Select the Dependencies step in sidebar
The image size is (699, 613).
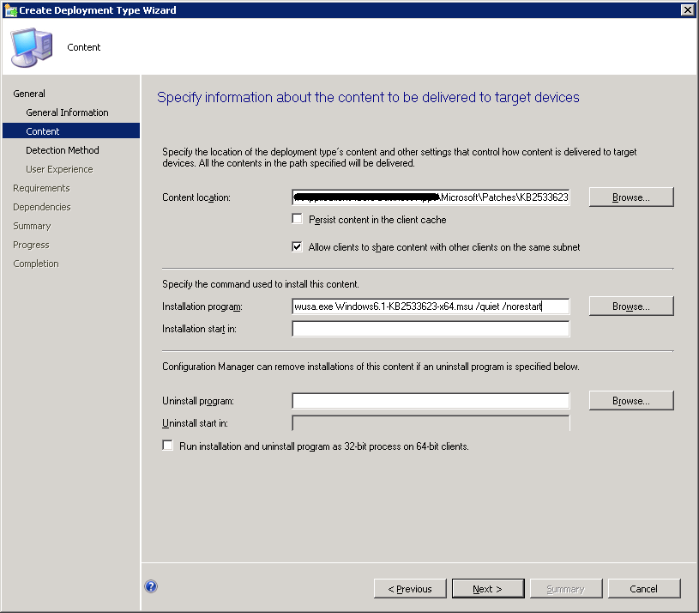(42, 207)
